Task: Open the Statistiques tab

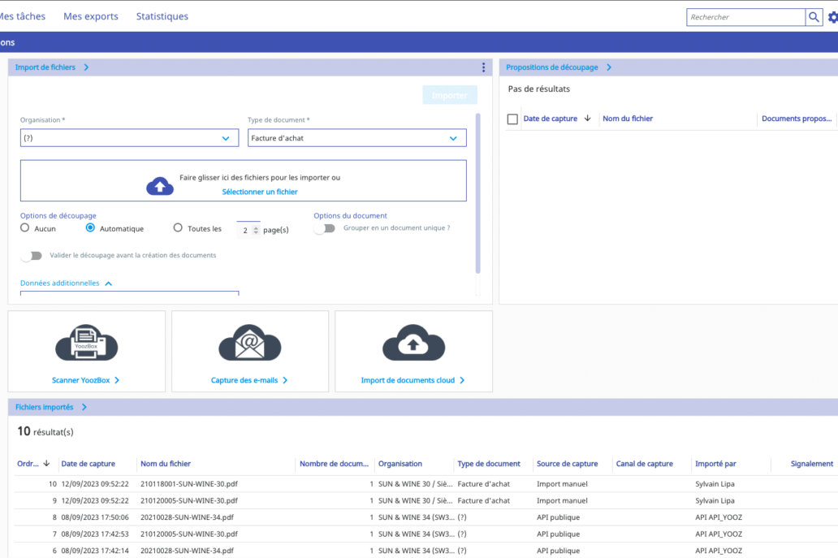Action: click(162, 16)
